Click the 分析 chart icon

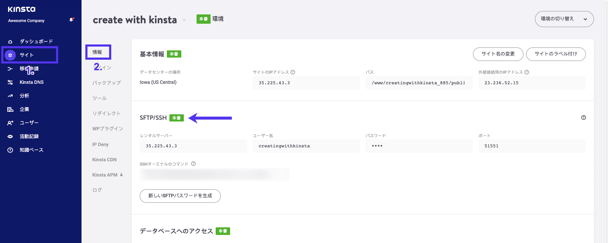tap(10, 96)
